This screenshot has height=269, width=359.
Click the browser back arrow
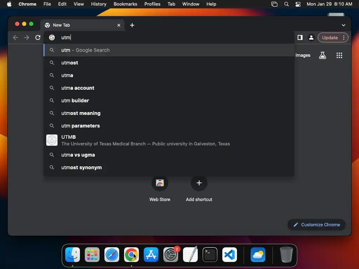point(15,37)
